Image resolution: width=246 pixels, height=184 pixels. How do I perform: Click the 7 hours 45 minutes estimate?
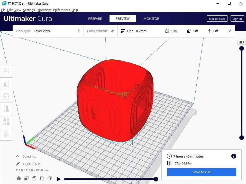point(188,156)
